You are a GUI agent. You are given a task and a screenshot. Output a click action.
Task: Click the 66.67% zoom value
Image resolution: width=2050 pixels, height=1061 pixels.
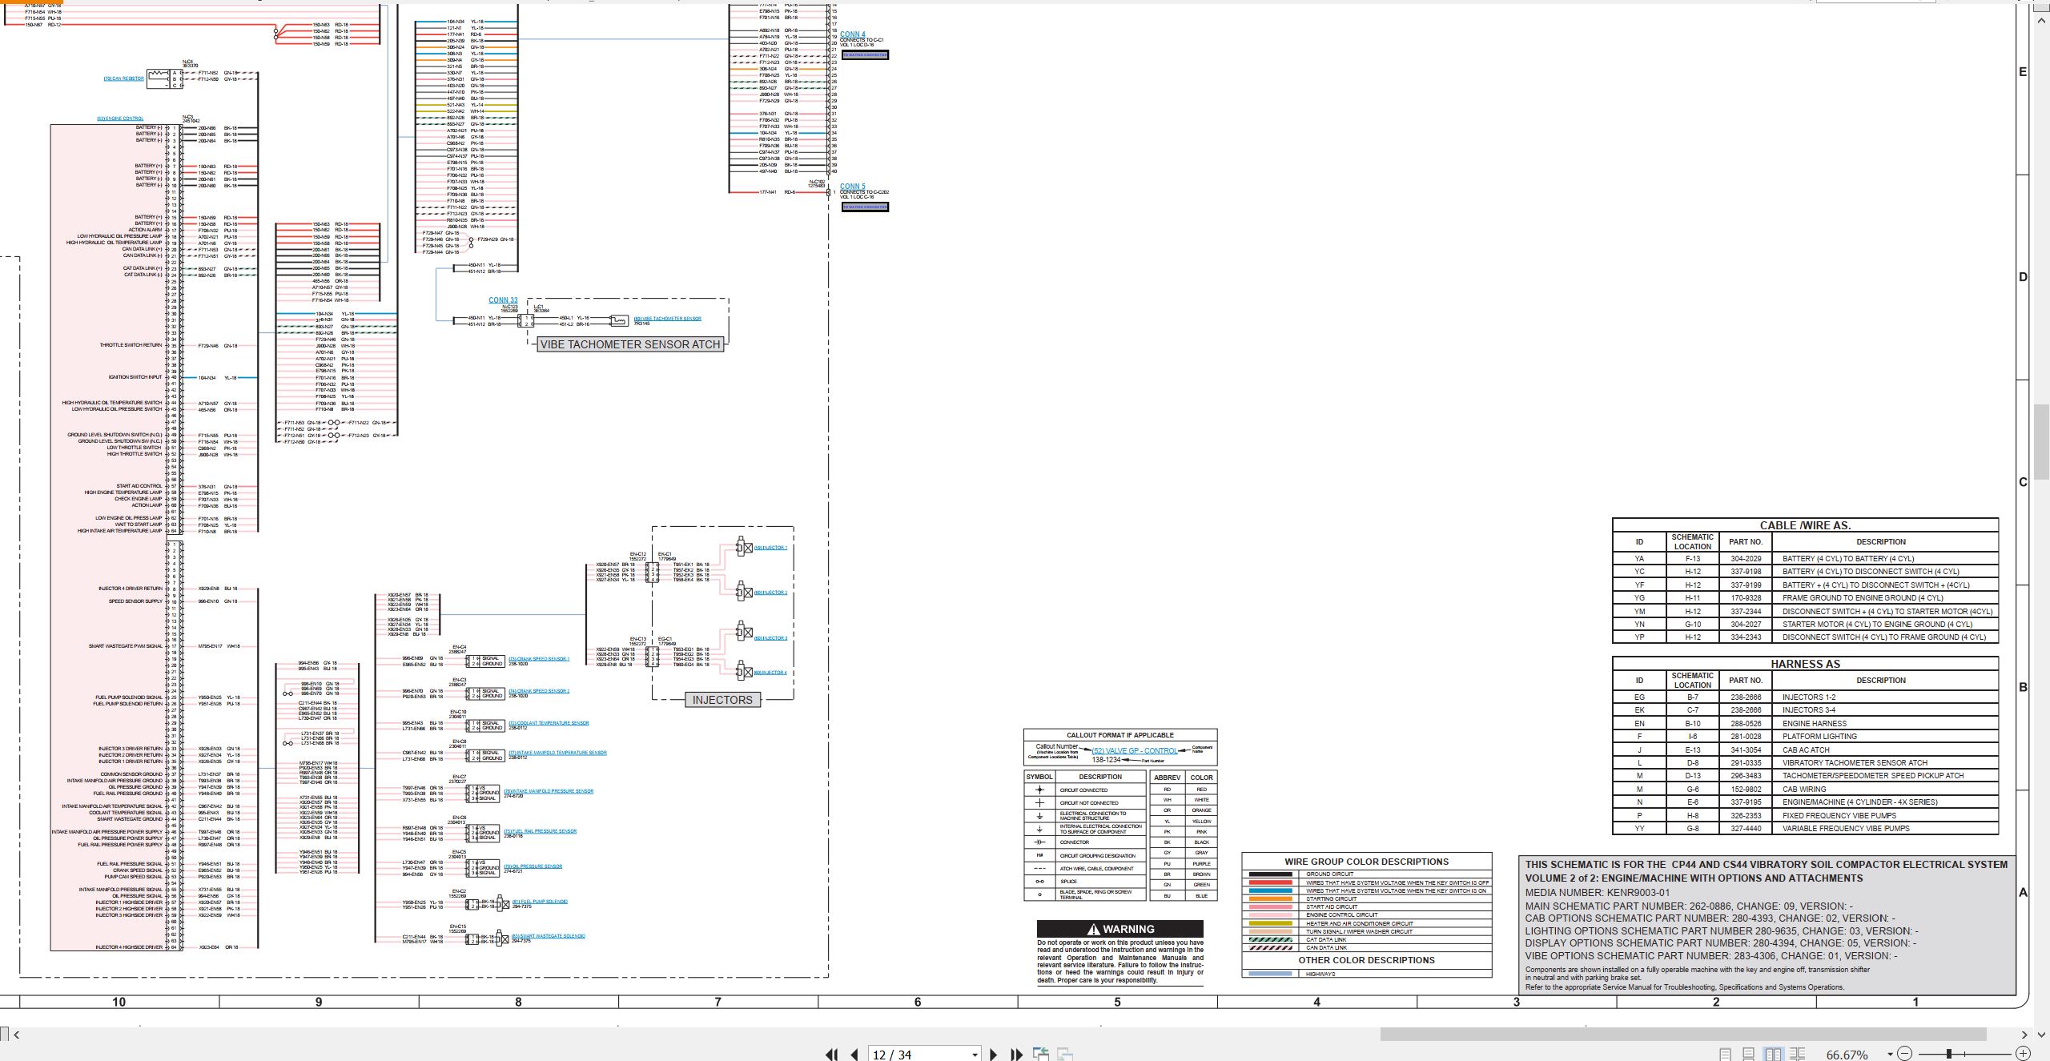(x=1847, y=1055)
